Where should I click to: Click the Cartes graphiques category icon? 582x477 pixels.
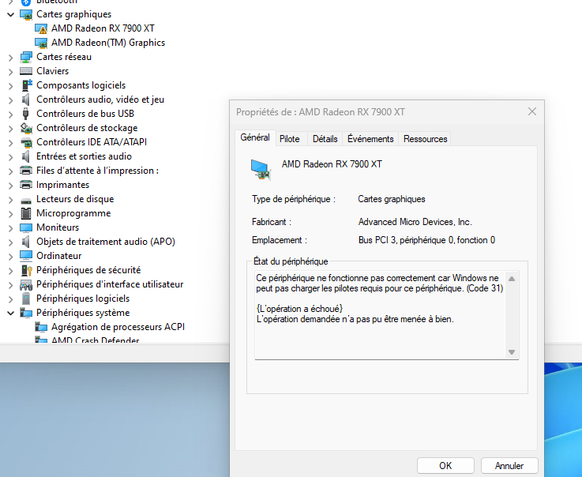(x=26, y=14)
